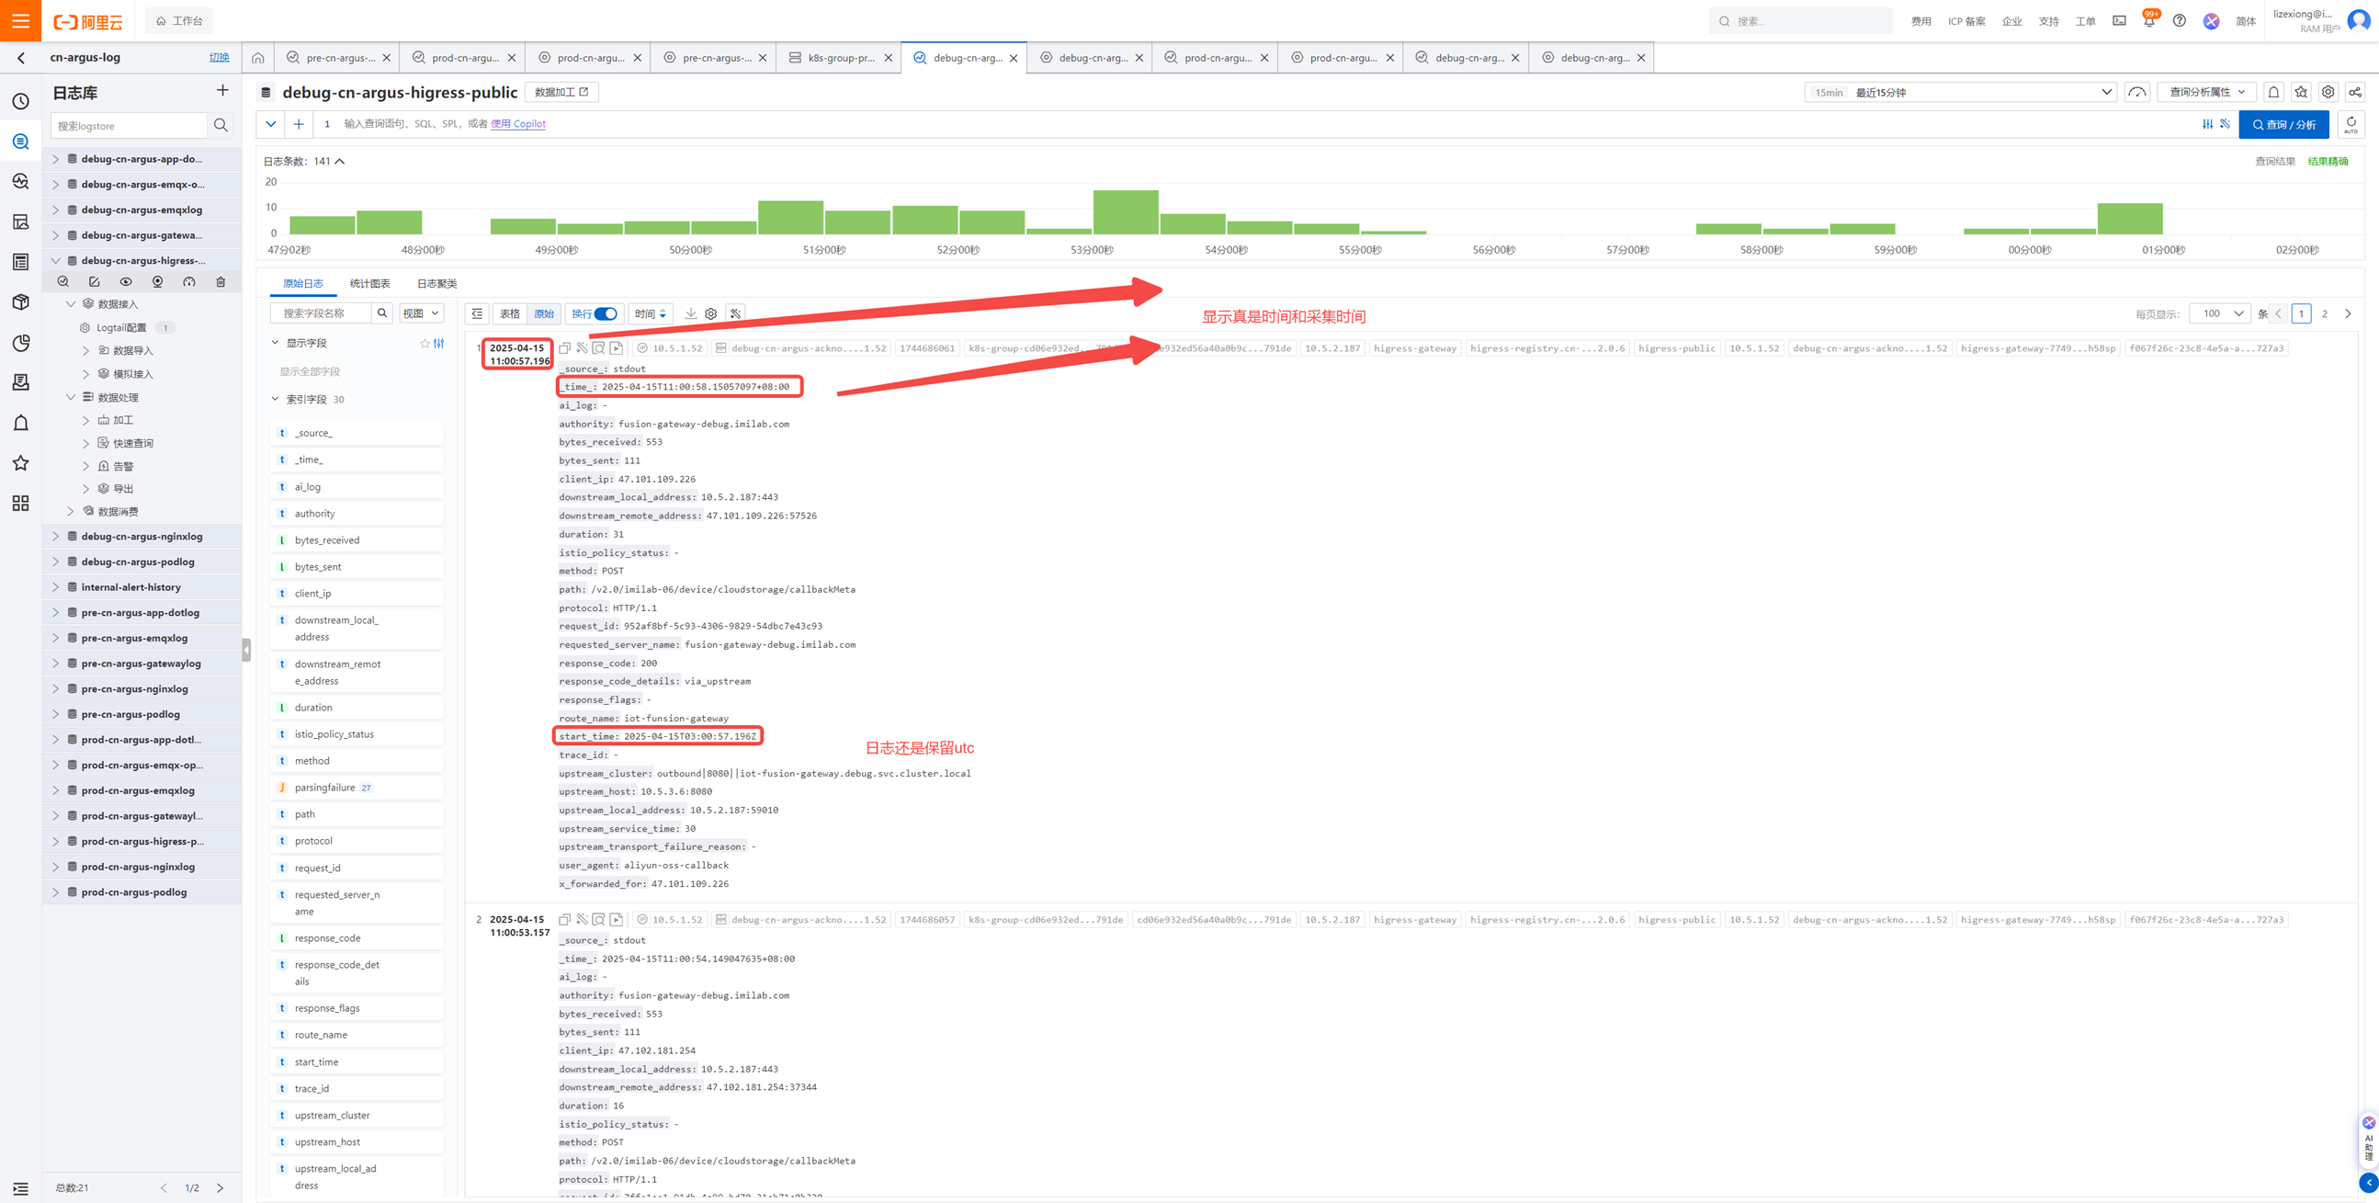2379x1203 pixels.
Task: Switch to the 统计图表 tab
Action: 369,284
